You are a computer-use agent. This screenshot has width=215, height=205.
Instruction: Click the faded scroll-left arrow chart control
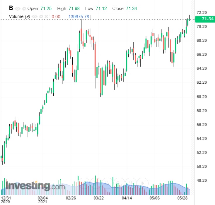coord(84,183)
